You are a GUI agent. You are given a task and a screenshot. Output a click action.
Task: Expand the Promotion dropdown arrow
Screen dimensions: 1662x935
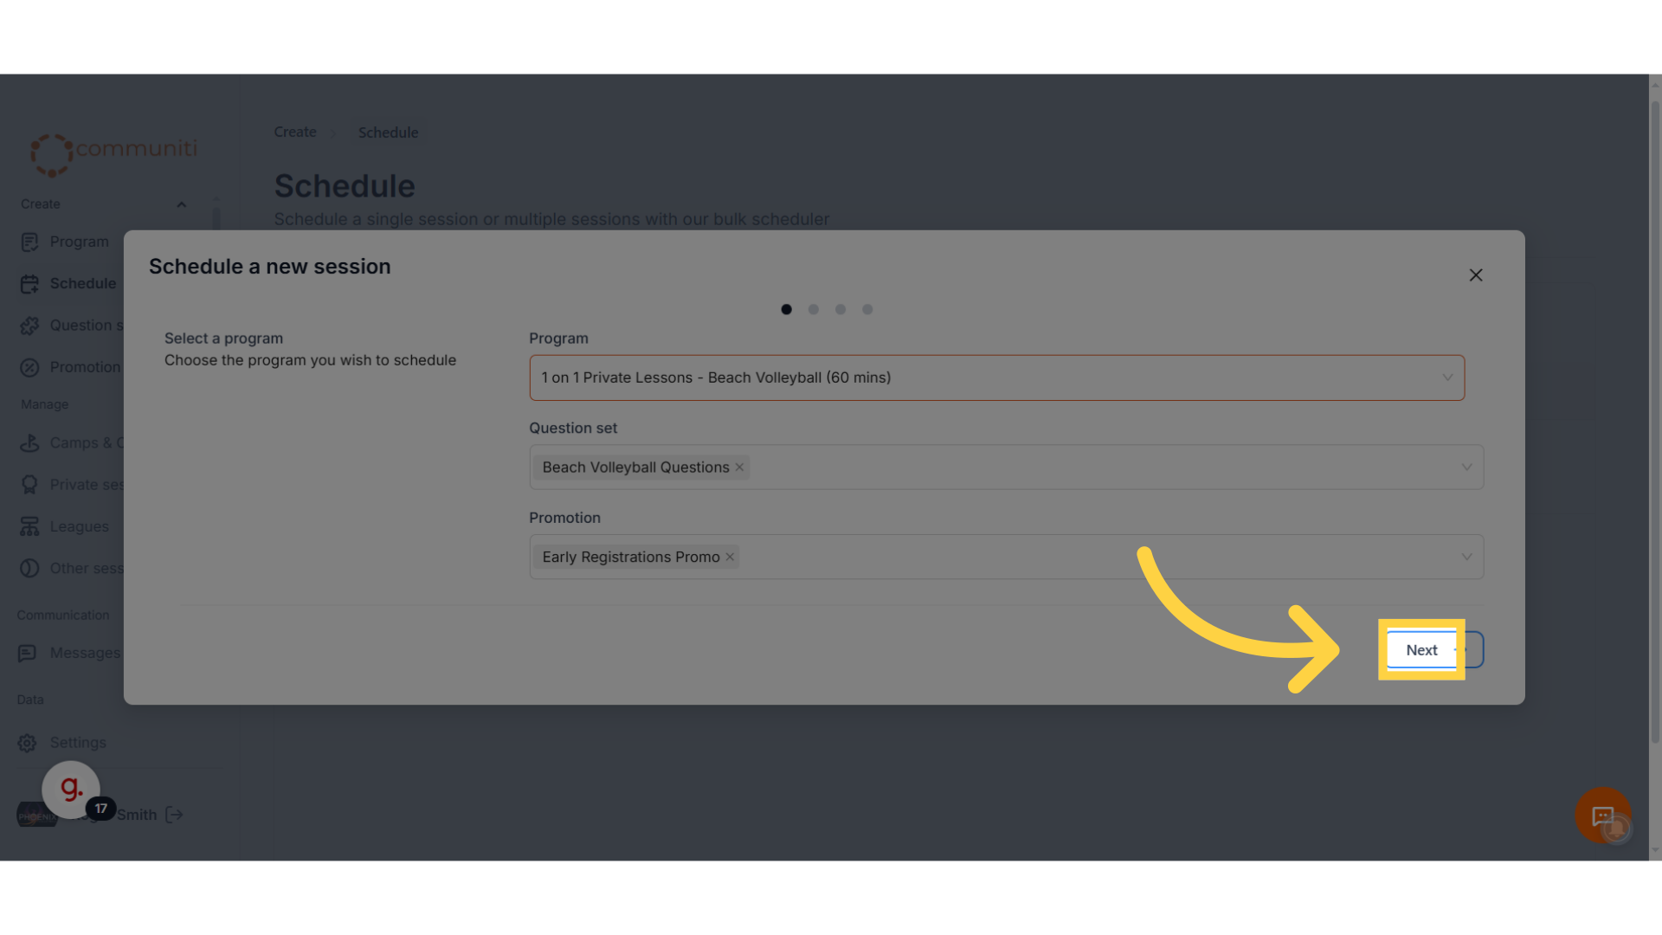(1466, 557)
